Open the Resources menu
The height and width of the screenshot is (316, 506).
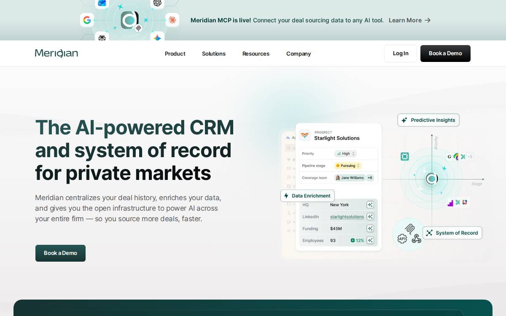click(256, 54)
